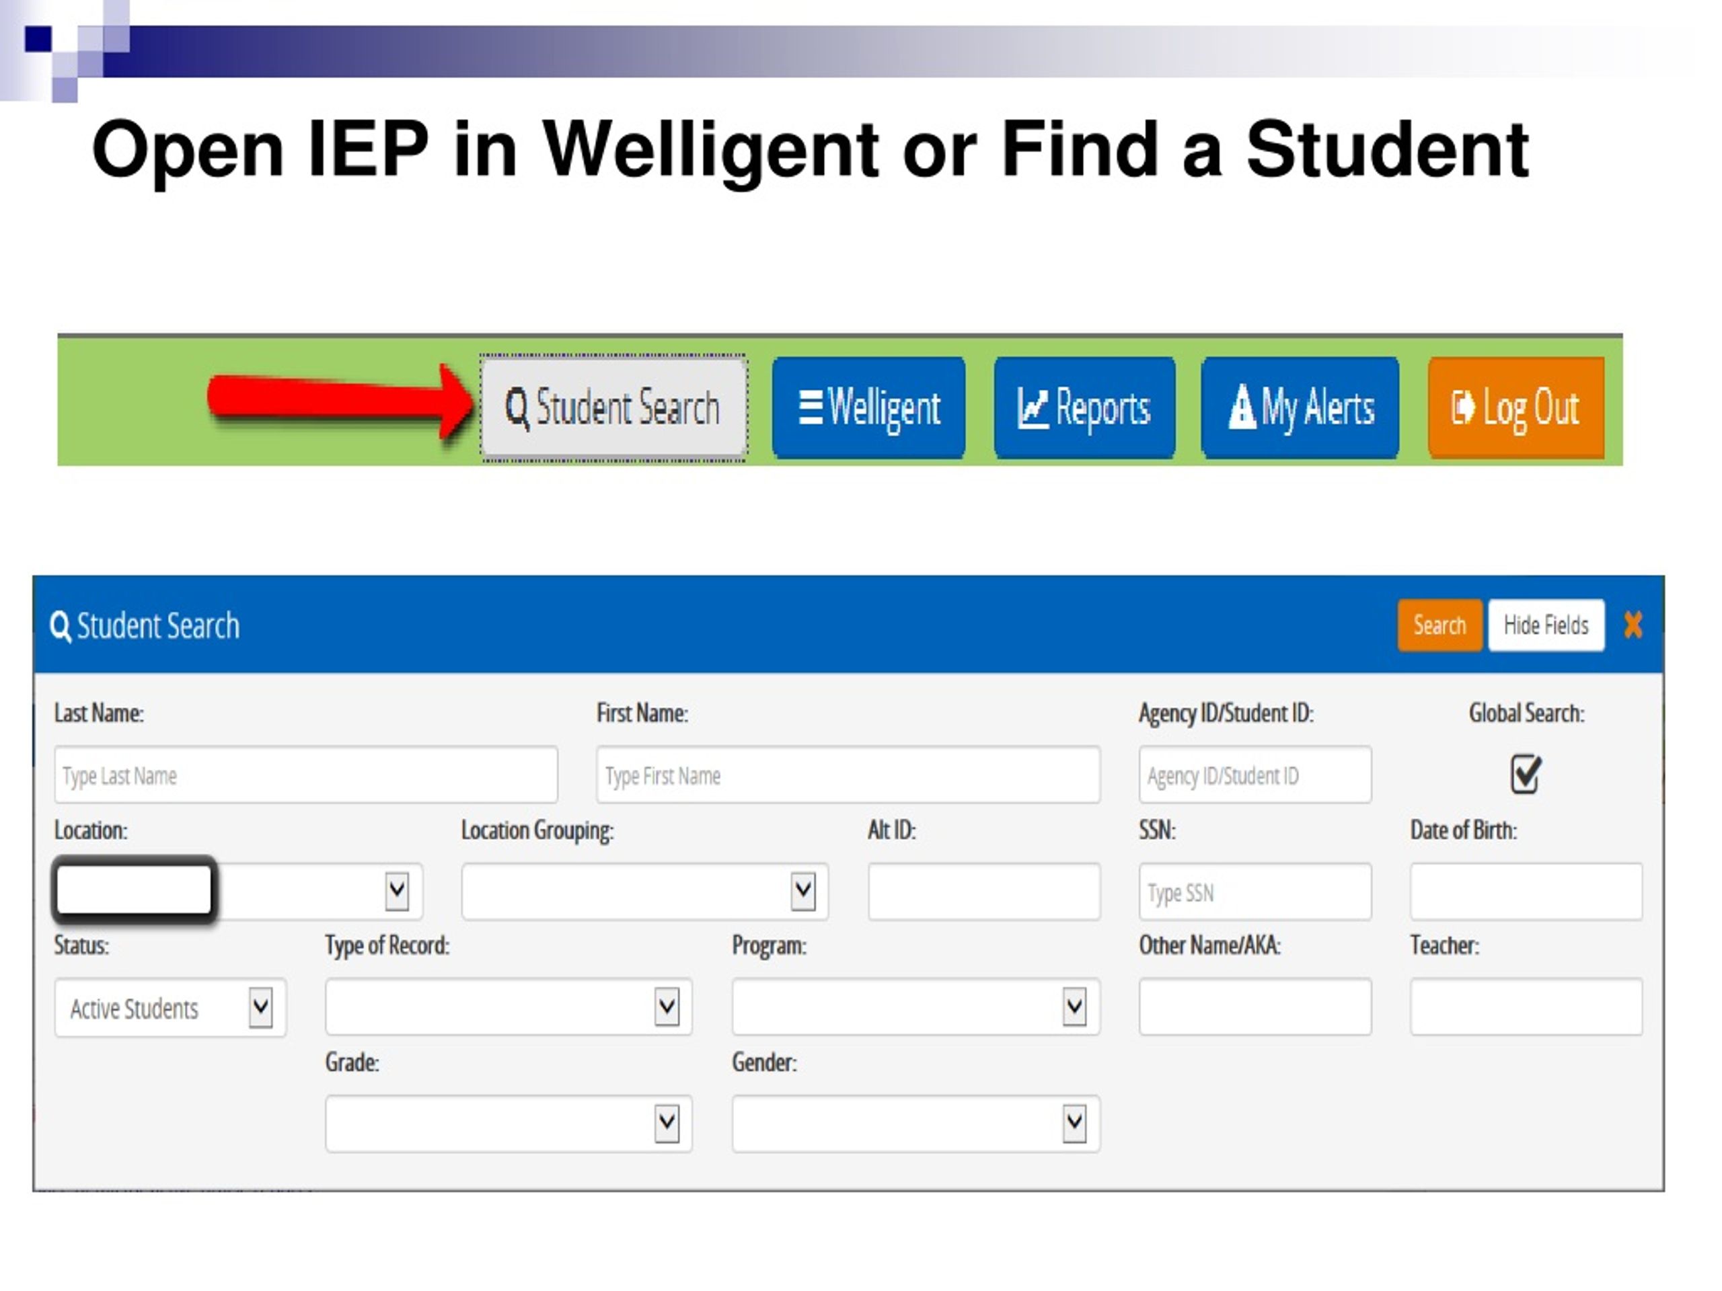The image size is (1722, 1291).
Task: Click the Type Last Name input field
Action: tap(306, 775)
